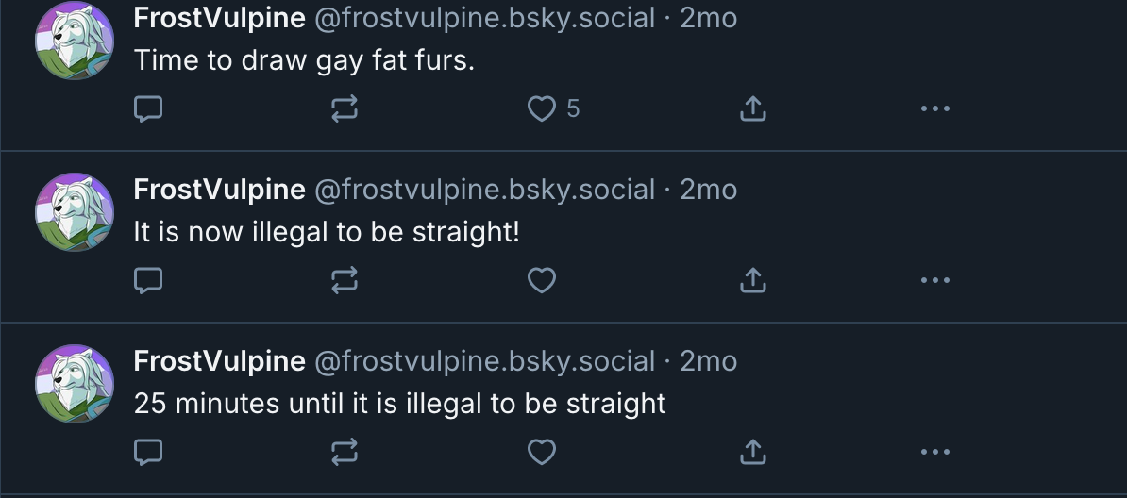
Task: Reply to 'It is now illegal' post
Action: pos(148,280)
